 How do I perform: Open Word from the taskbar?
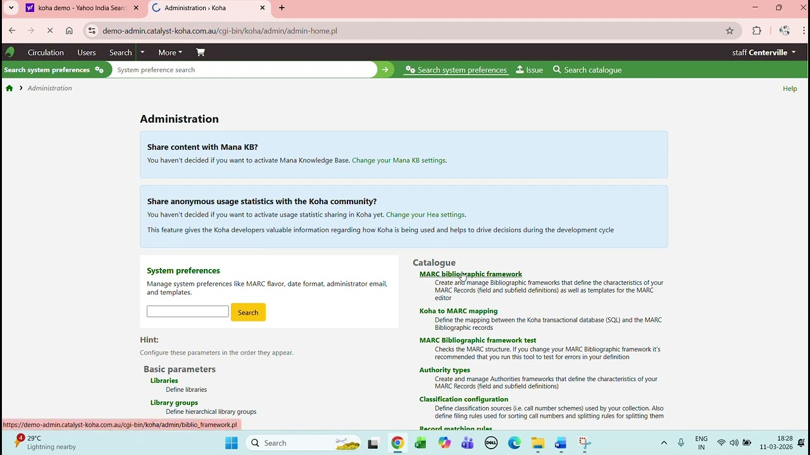(x=561, y=443)
